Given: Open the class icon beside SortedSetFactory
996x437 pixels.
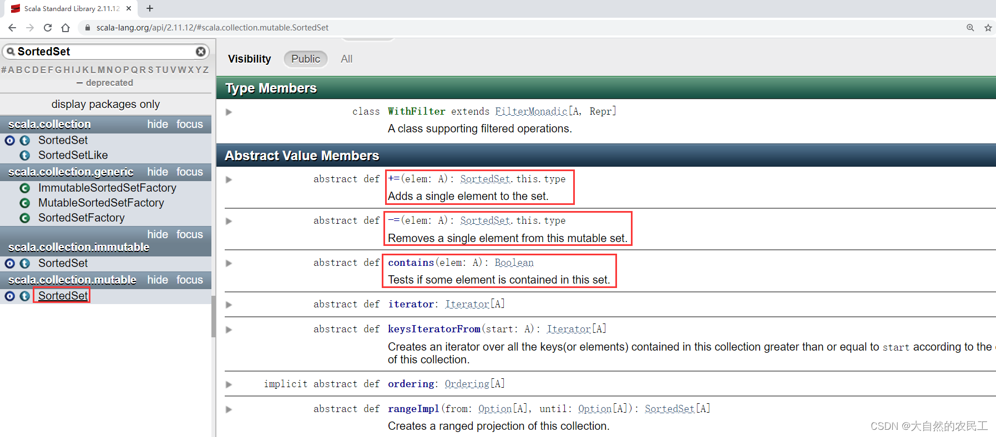Looking at the screenshot, I should [x=25, y=218].
